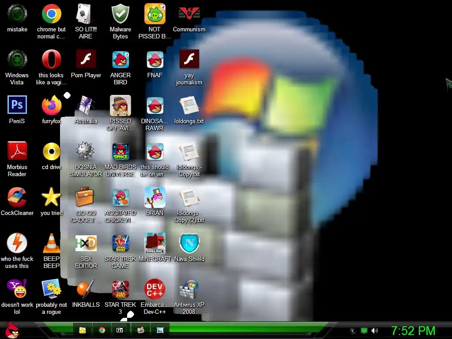Image resolution: width=452 pixels, height=339 pixels.
Task: Open the 'FNAF' red bird icon
Action: click(x=155, y=60)
